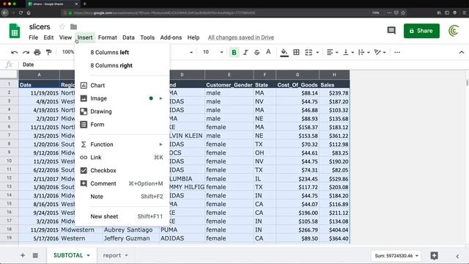This screenshot has height=264, width=469.
Task: Click the Redo icon in toolbar
Action: pos(26,52)
